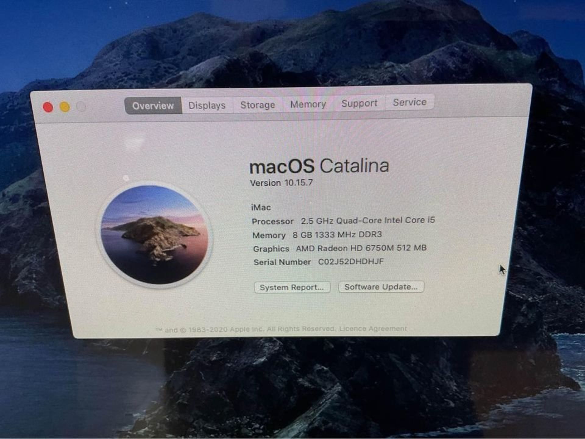Select the Memory tab
The height and width of the screenshot is (439, 585).
(x=308, y=104)
